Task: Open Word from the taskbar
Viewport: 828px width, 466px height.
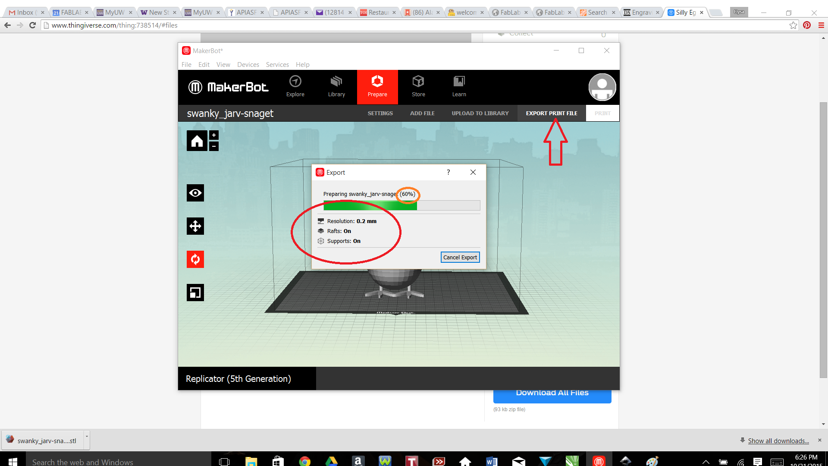Action: (x=492, y=461)
